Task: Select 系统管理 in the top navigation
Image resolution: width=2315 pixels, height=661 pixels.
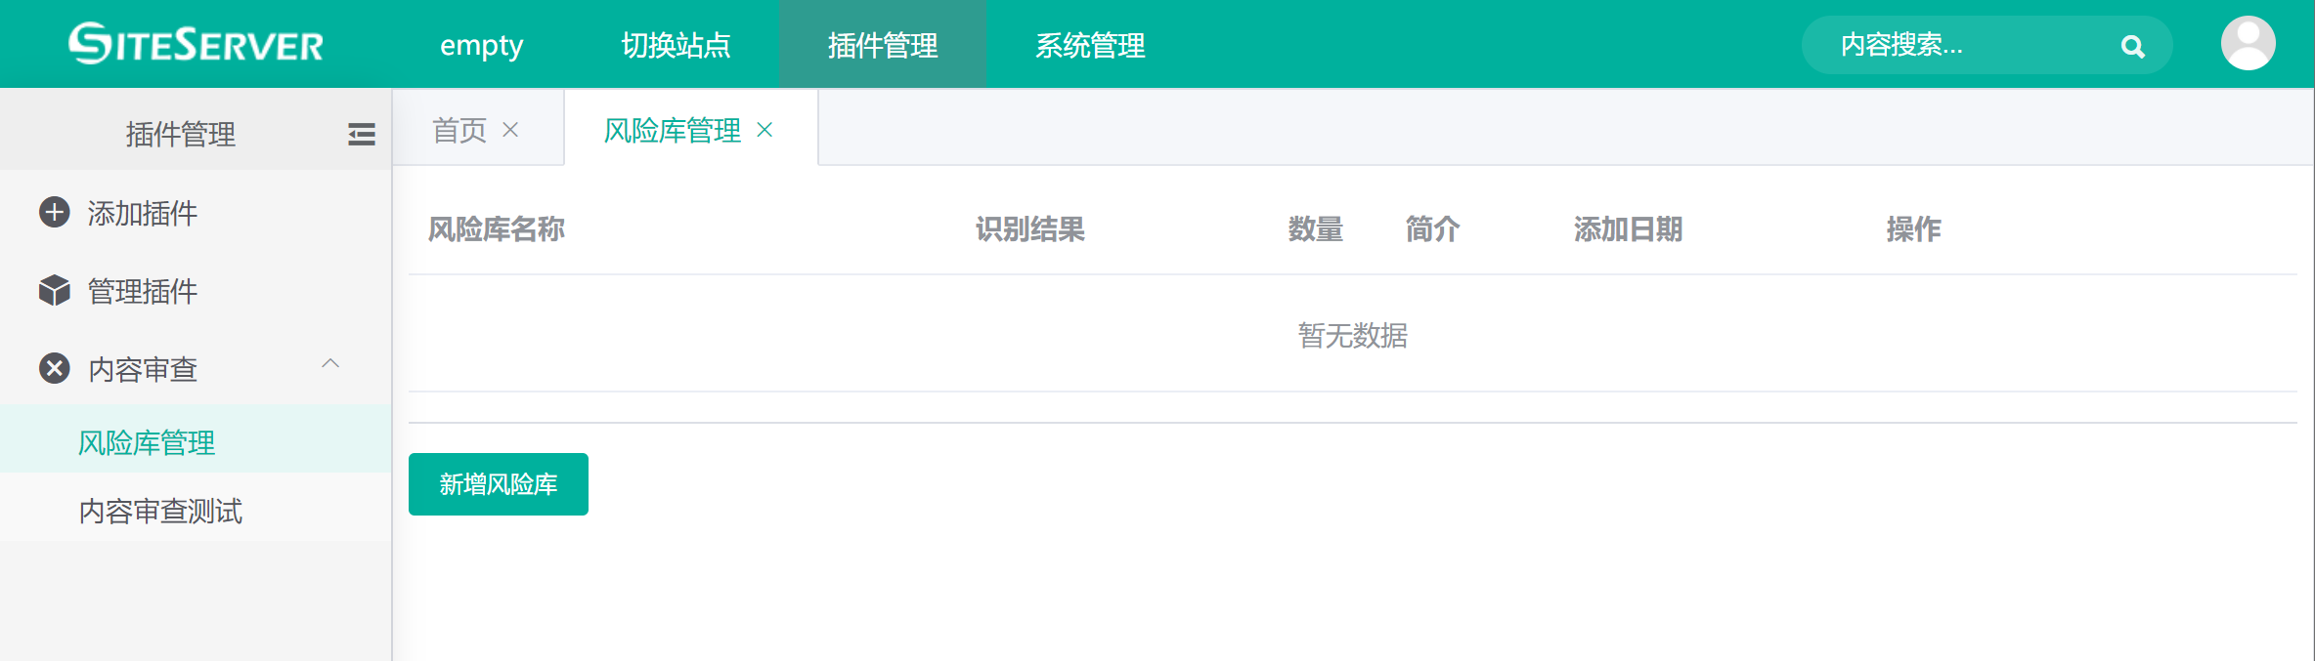Action: [1090, 45]
